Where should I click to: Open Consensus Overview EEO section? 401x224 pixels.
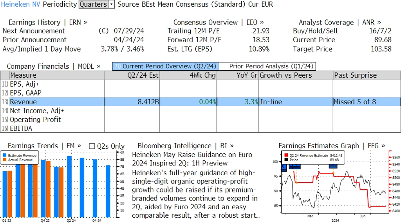[219, 22]
